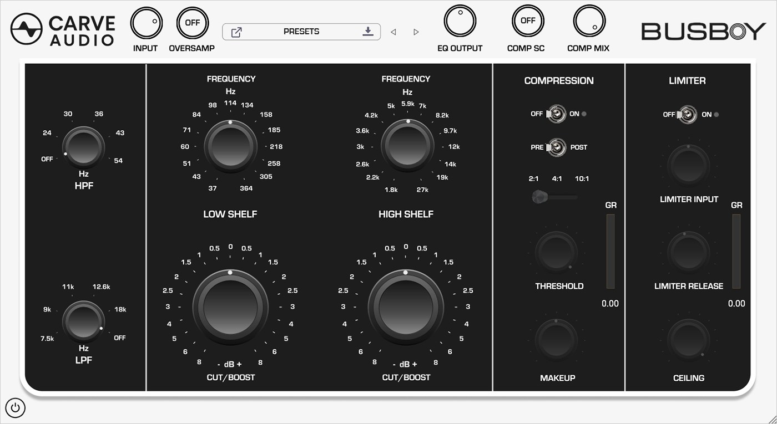Click the Busboy product logo
Viewport: 777px width, 424px height.
(x=703, y=32)
